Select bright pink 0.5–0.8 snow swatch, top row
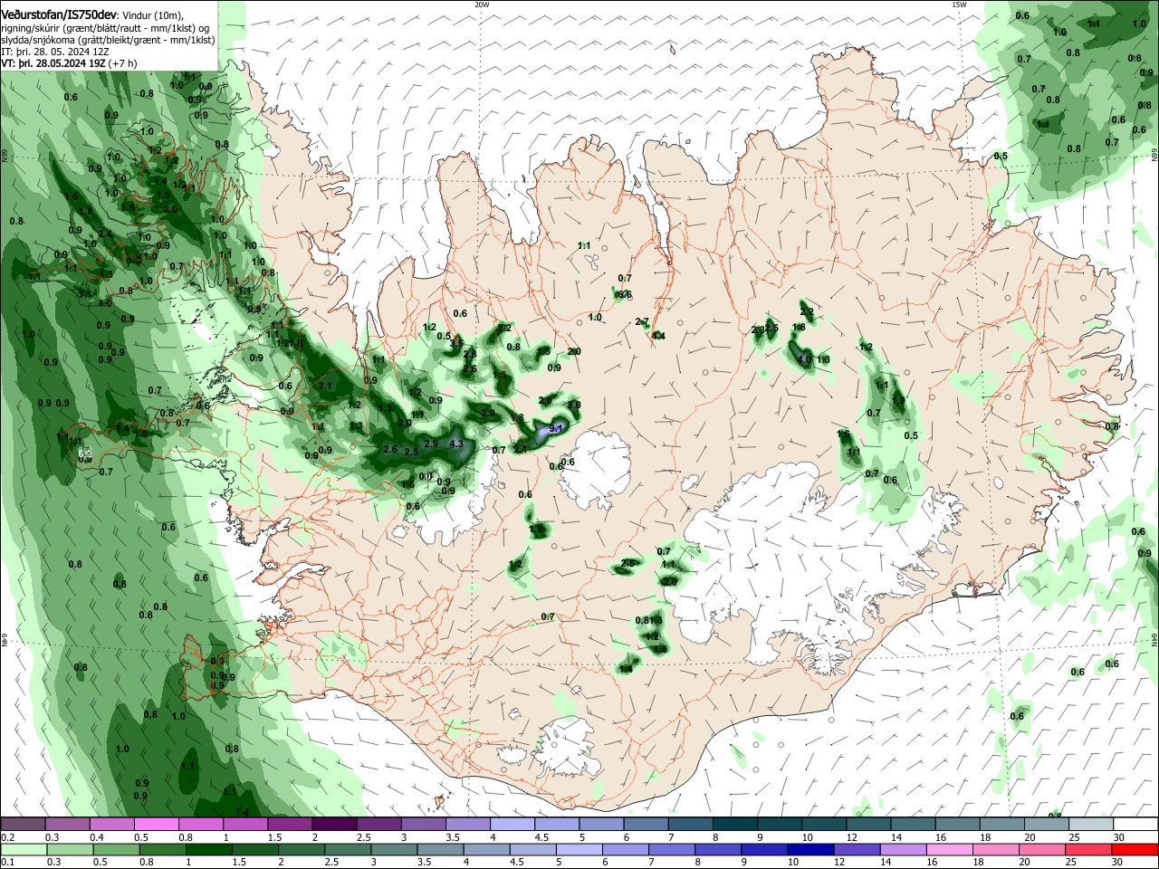The image size is (1159, 869). (155, 825)
